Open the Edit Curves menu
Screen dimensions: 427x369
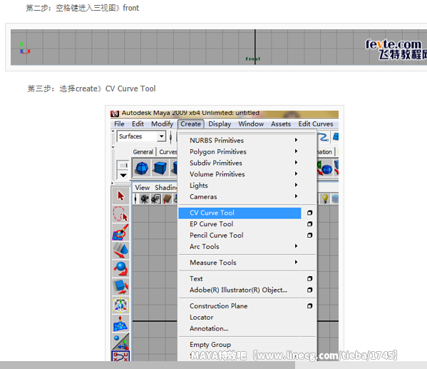[x=316, y=123]
